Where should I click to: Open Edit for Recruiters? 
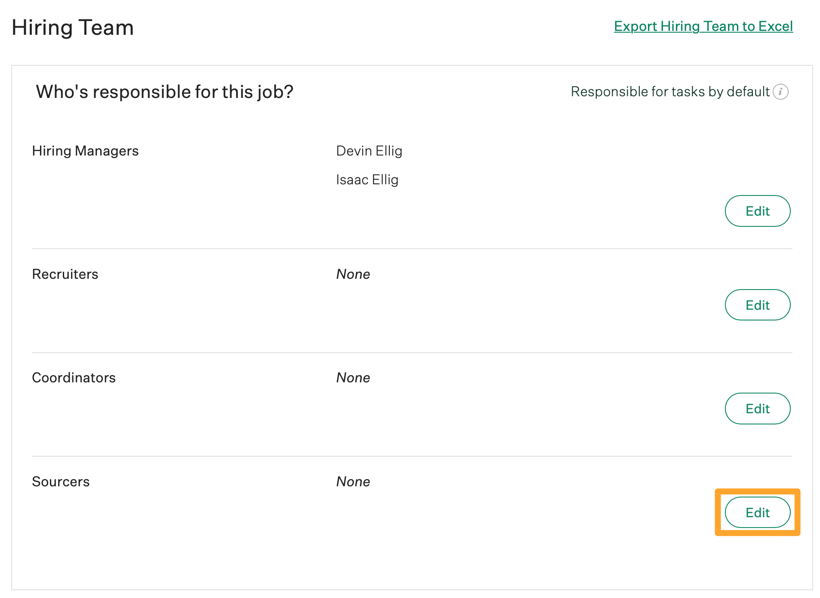[758, 305]
